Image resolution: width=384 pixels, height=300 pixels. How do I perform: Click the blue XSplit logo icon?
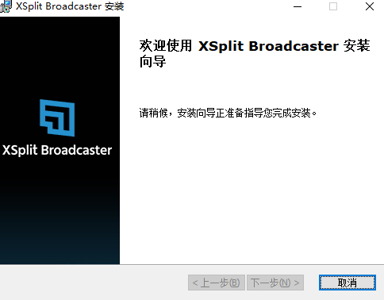point(57,118)
